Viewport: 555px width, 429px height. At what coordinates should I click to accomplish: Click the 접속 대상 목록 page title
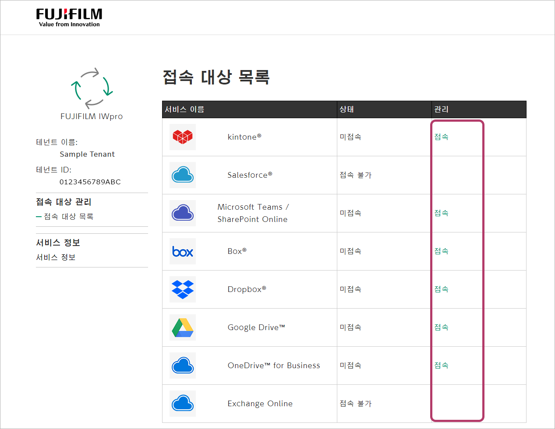pos(216,77)
